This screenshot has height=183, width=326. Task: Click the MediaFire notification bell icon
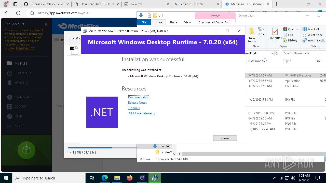pyautogui.click(x=46, y=24)
